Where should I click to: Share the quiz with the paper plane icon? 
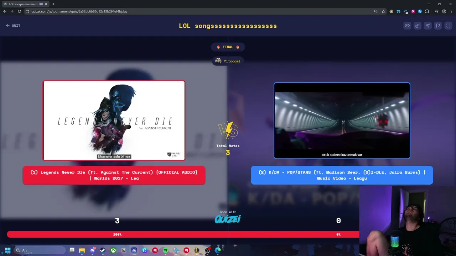coord(428,26)
